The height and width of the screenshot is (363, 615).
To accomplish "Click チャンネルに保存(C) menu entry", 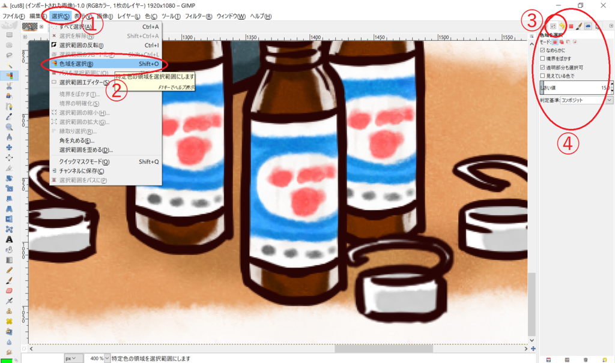I will point(106,171).
